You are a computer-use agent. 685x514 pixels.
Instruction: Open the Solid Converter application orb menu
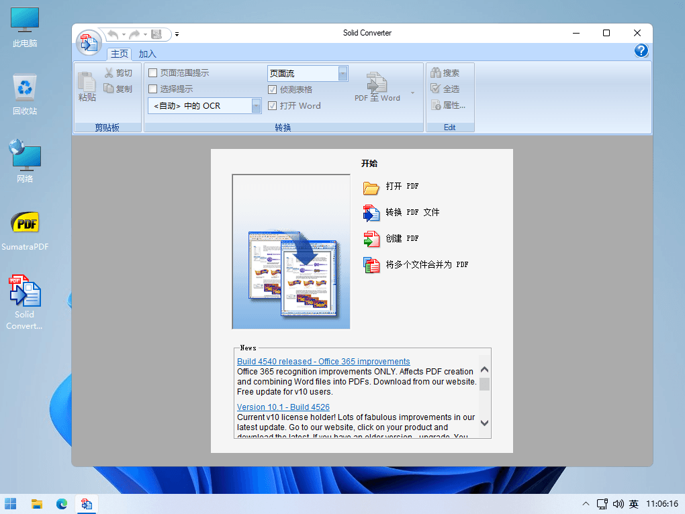[x=89, y=43]
